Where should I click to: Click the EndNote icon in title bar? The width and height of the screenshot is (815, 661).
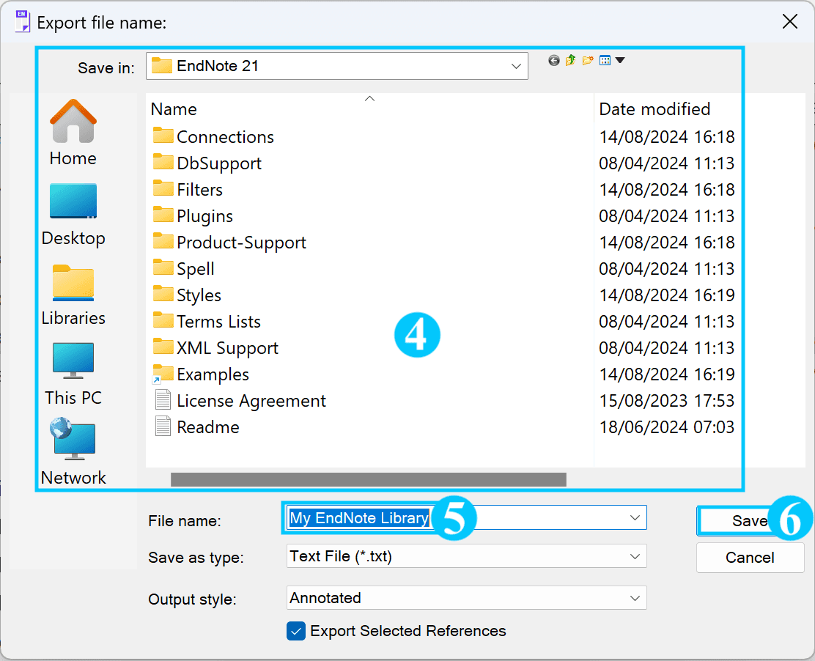(22, 21)
